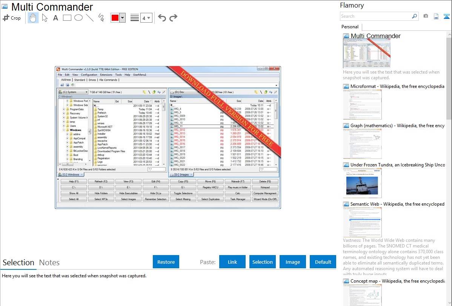This screenshot has height=306, width=452.
Task: Click the snapshot icon beside the Microformat title
Action: (x=346, y=86)
